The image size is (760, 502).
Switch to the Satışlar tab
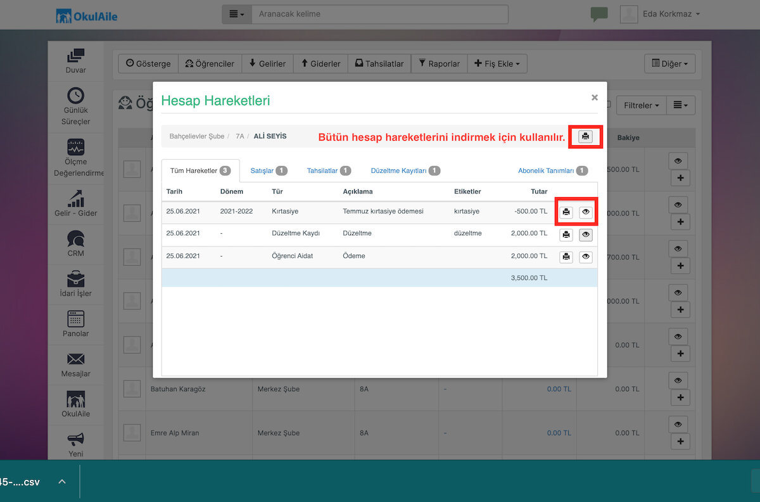pyautogui.click(x=269, y=171)
